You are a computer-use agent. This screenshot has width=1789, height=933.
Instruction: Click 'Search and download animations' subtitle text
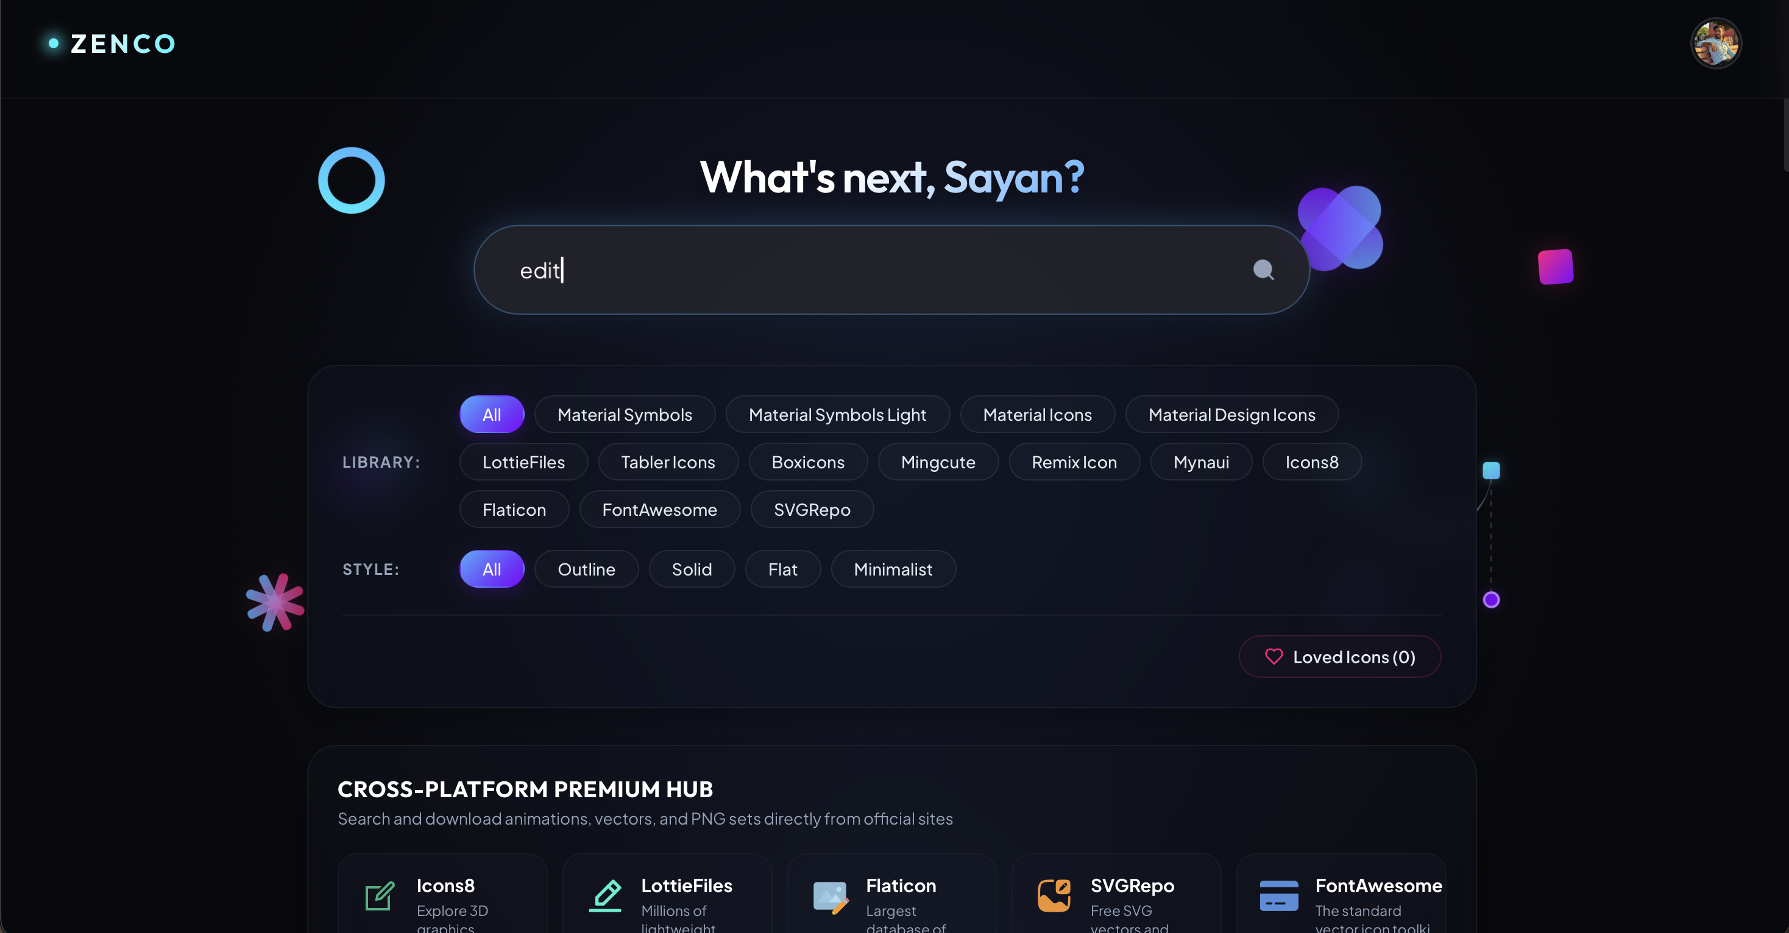[645, 819]
